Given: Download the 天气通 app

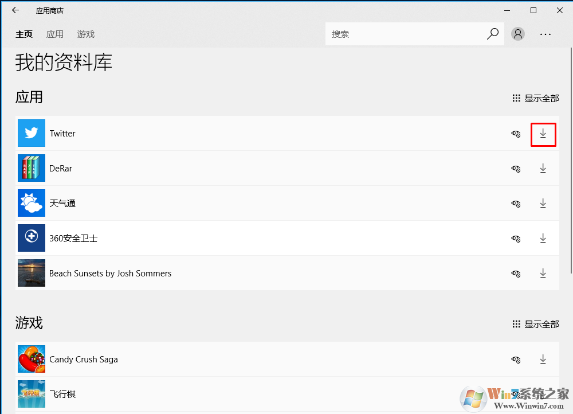Looking at the screenshot, I should pos(543,204).
